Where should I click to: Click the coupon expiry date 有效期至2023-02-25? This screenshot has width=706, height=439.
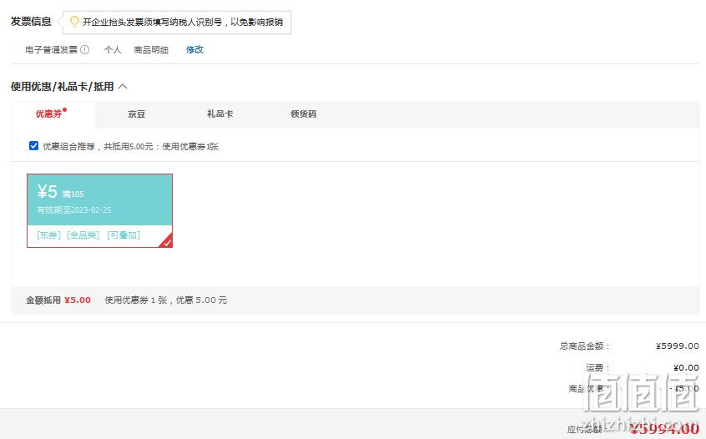73,209
